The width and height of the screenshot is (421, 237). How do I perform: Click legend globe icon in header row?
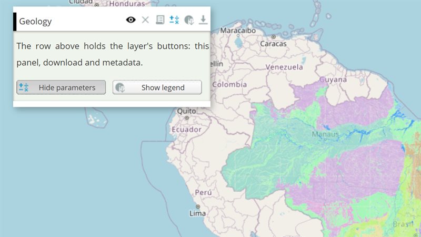189,20
